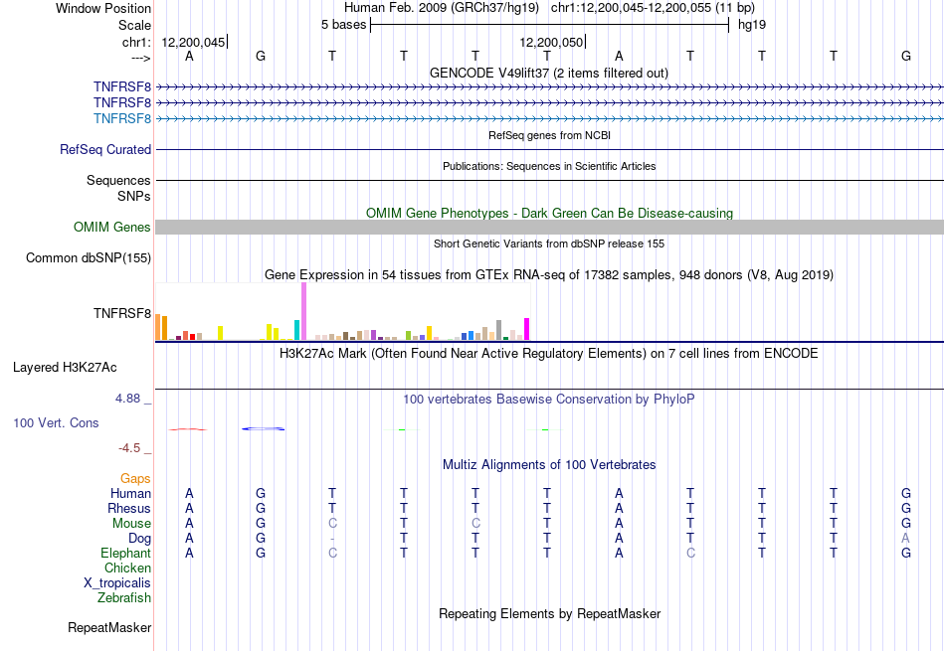The image size is (945, 651).
Task: Click the tallest violet bar in GTEx chart
Action: (x=303, y=311)
